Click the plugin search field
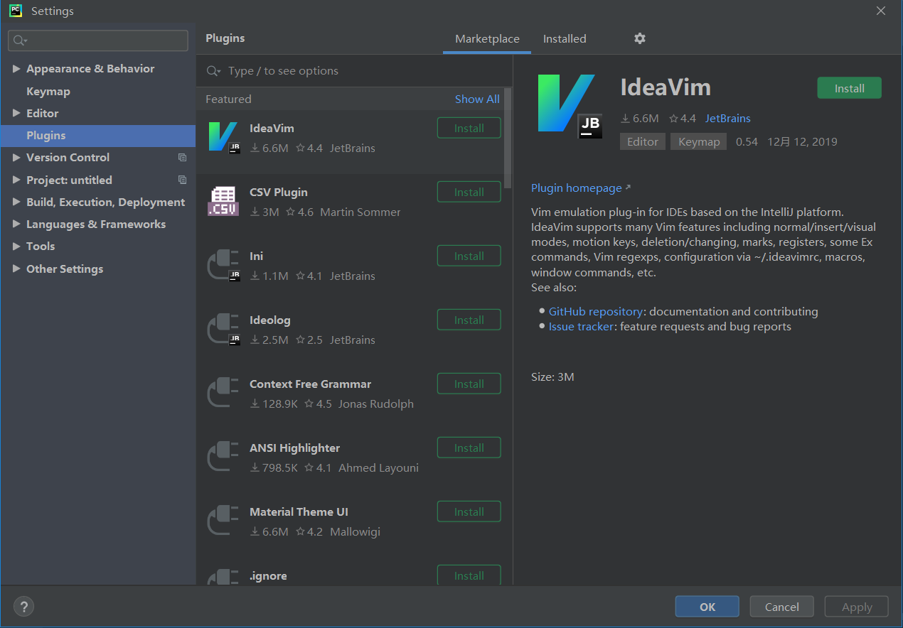Image resolution: width=903 pixels, height=628 pixels. 354,71
